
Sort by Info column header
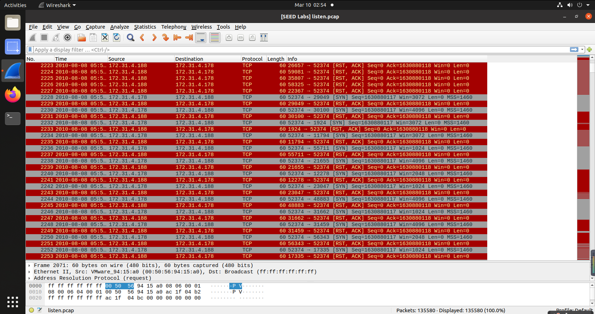[x=387, y=59]
